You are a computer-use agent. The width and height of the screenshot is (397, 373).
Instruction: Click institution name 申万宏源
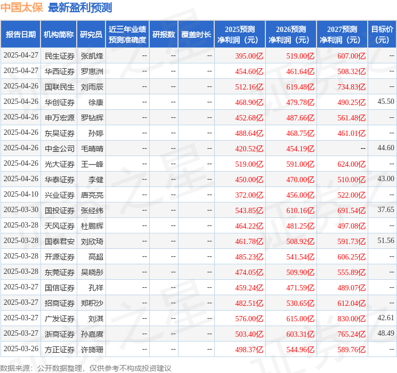60,118
